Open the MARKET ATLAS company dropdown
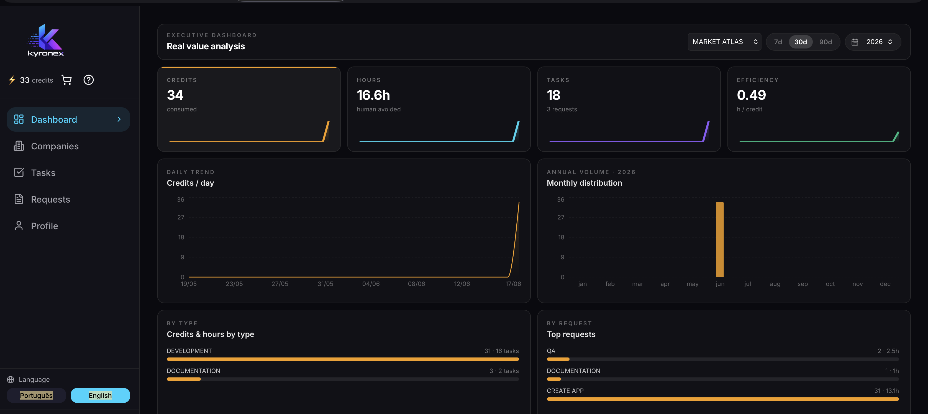Screen dimensions: 928x414 point(724,42)
